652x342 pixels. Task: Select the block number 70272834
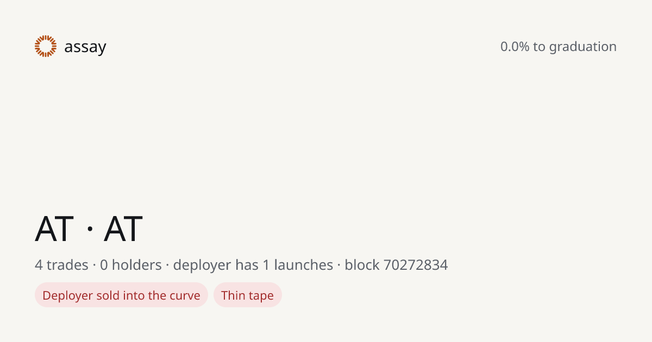coord(416,265)
